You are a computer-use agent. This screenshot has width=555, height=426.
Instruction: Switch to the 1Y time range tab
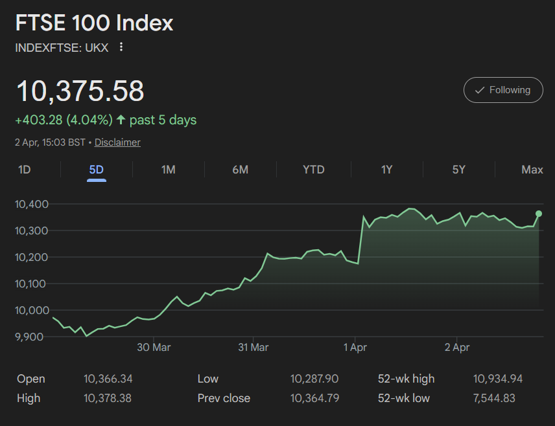(386, 170)
